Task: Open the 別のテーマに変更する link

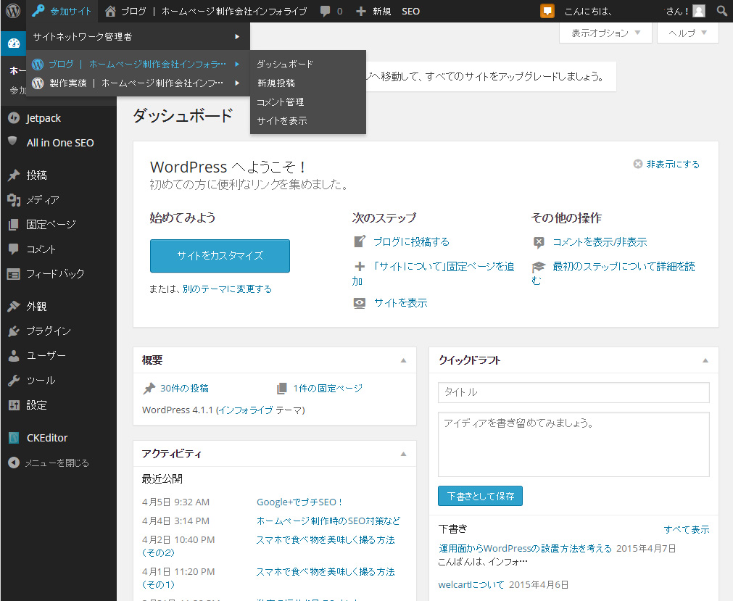Action: pos(227,289)
